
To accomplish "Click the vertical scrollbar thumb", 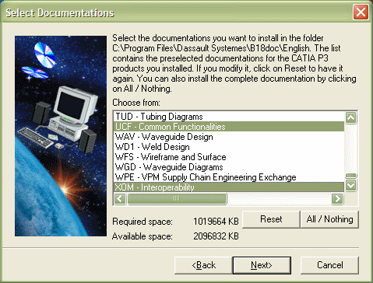I will (351, 176).
